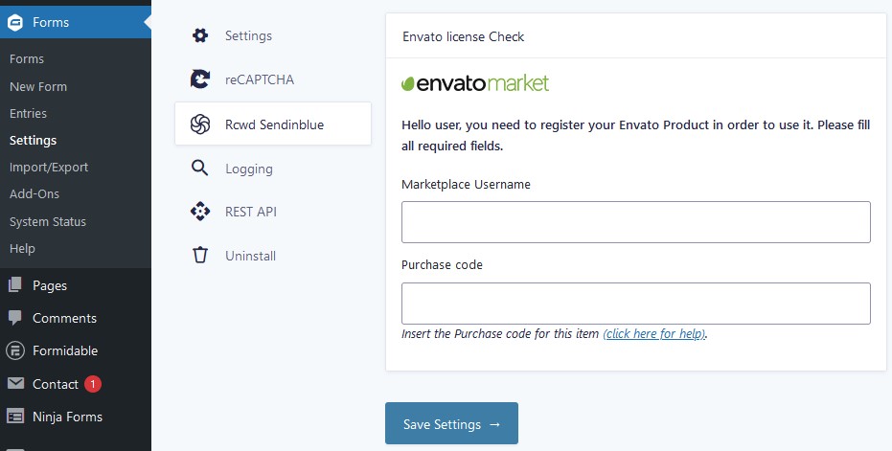Open the 'click here for help' link

(x=653, y=334)
